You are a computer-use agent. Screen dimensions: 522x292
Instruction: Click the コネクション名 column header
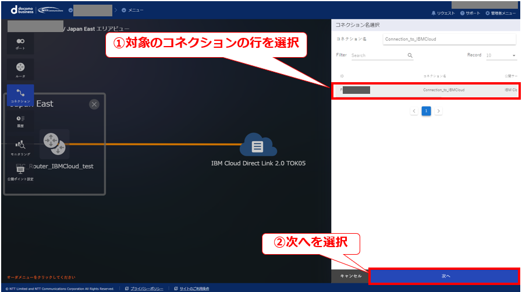[435, 76]
